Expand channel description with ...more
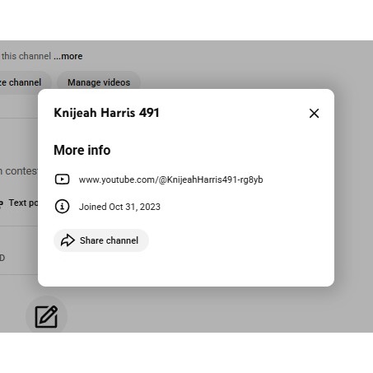373x373 pixels. point(68,56)
